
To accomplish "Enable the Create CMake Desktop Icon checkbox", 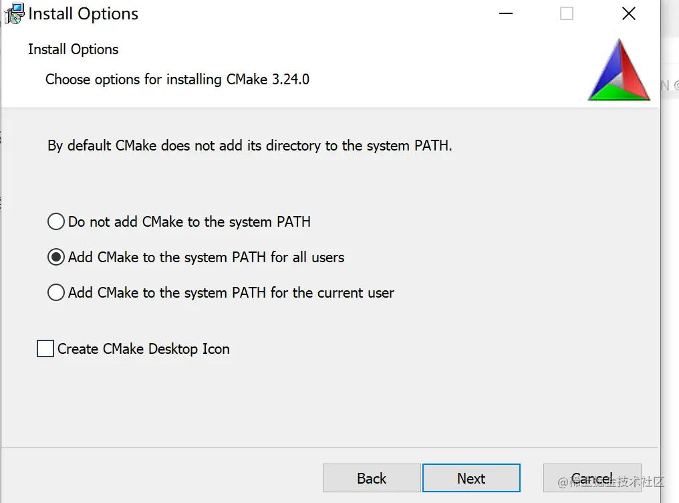I will click(x=45, y=349).
